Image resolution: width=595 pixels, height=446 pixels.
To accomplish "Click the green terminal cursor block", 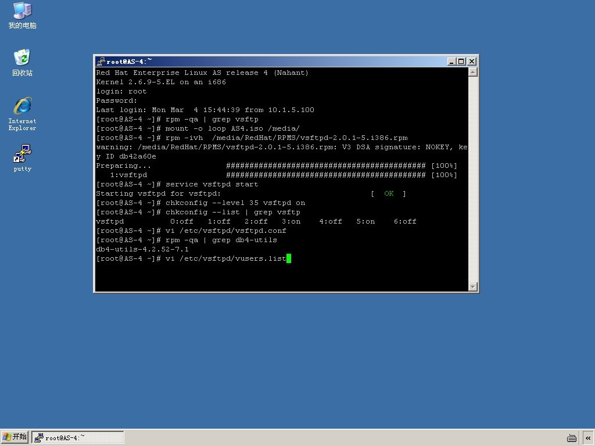I will 289,258.
